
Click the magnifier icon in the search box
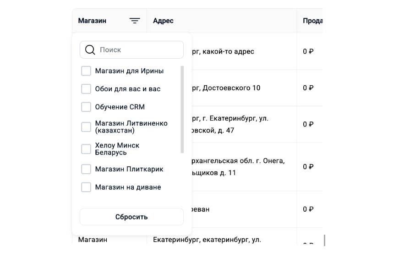click(90, 50)
